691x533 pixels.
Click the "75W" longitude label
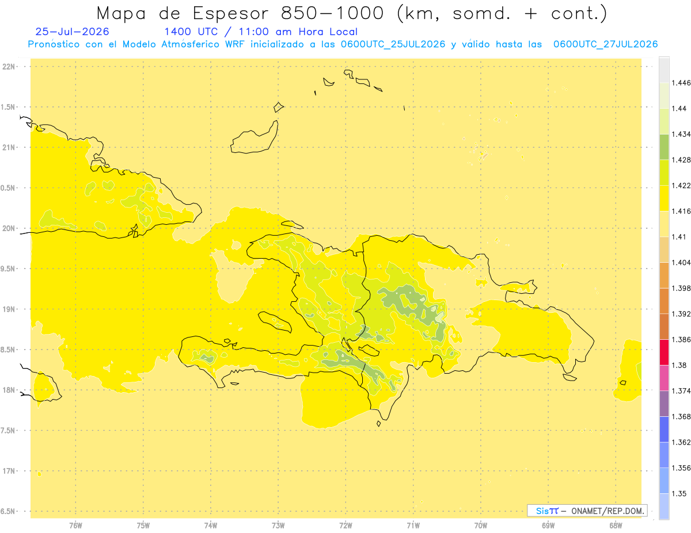pos(143,525)
